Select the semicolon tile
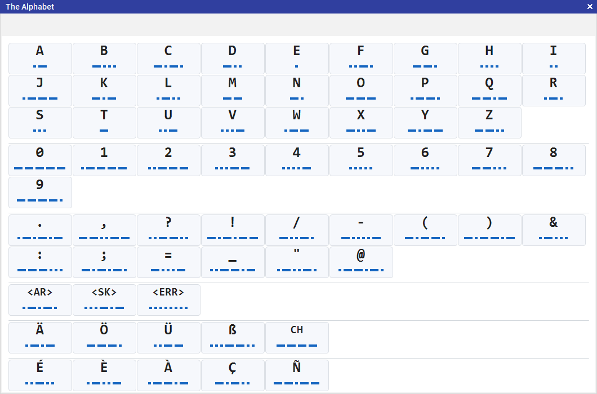Viewport: 597px width, 394px height. (x=104, y=262)
